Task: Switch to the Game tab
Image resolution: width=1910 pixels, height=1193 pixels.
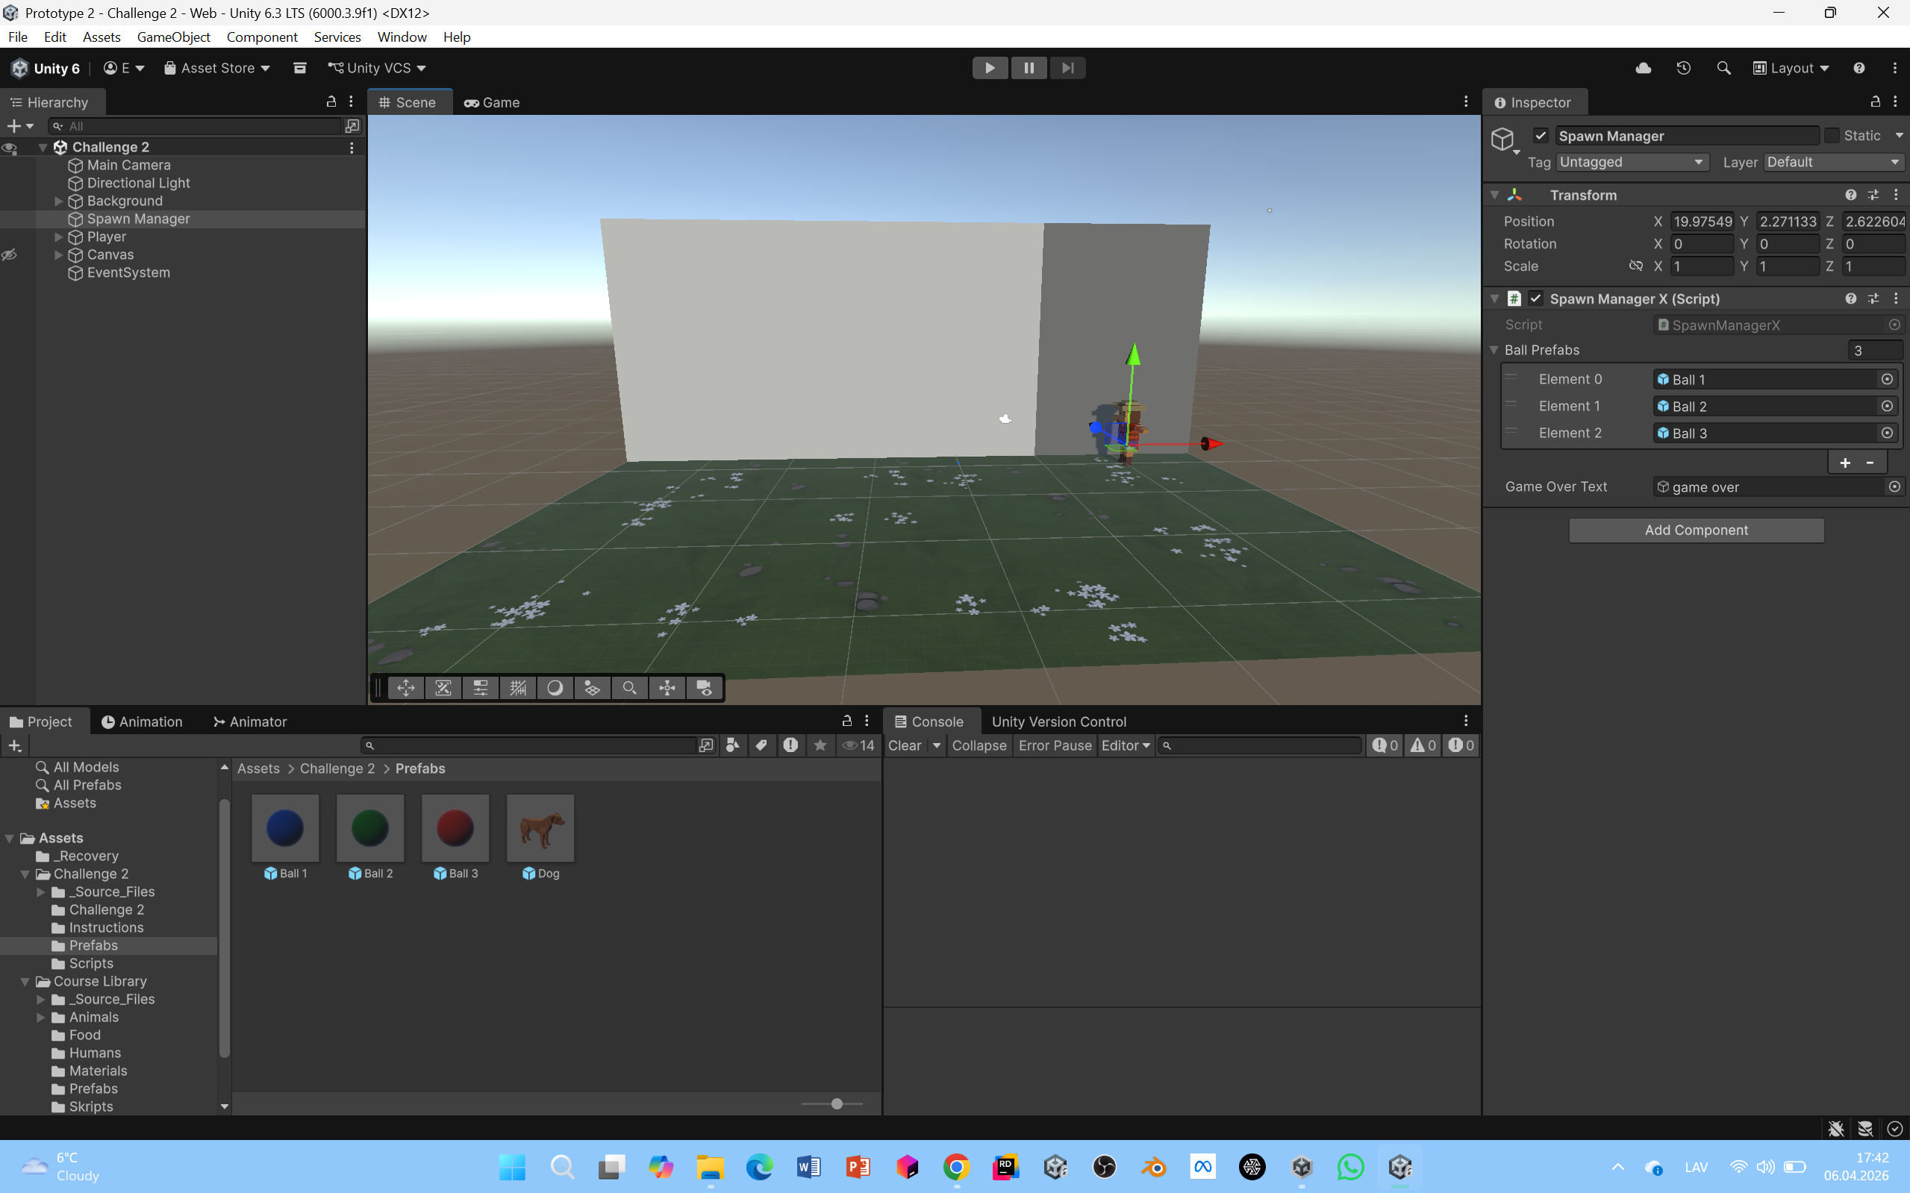Action: point(492,102)
